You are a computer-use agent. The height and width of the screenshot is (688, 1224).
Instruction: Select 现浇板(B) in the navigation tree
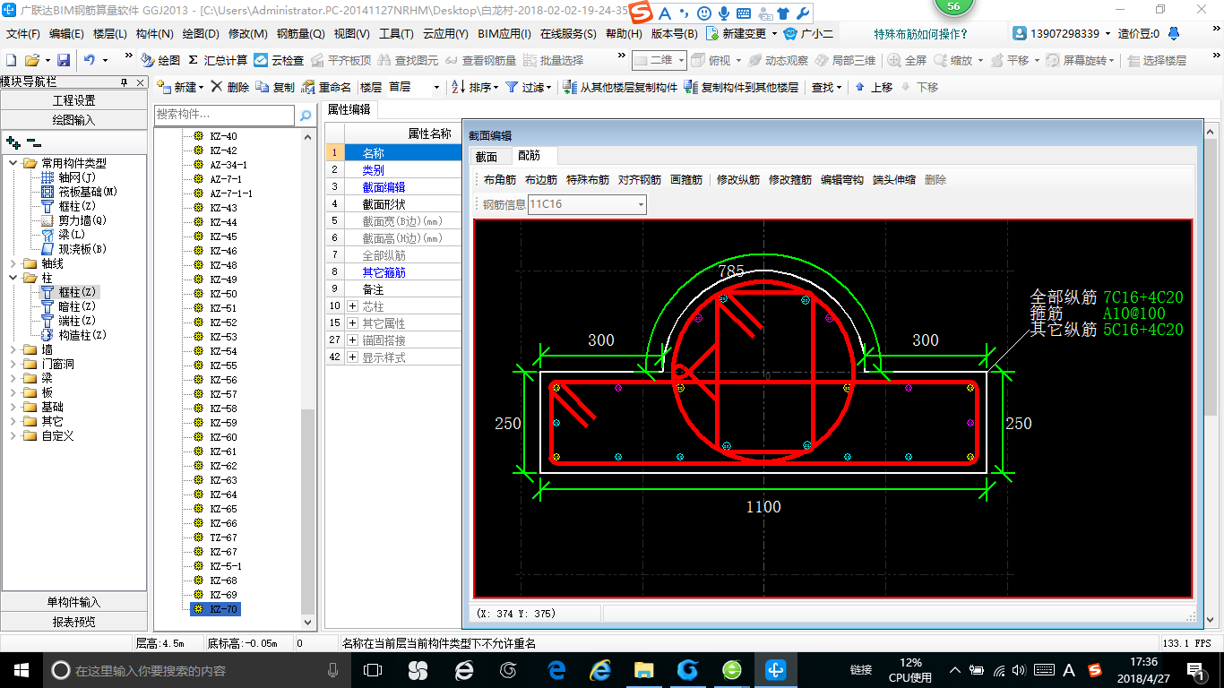pos(74,249)
